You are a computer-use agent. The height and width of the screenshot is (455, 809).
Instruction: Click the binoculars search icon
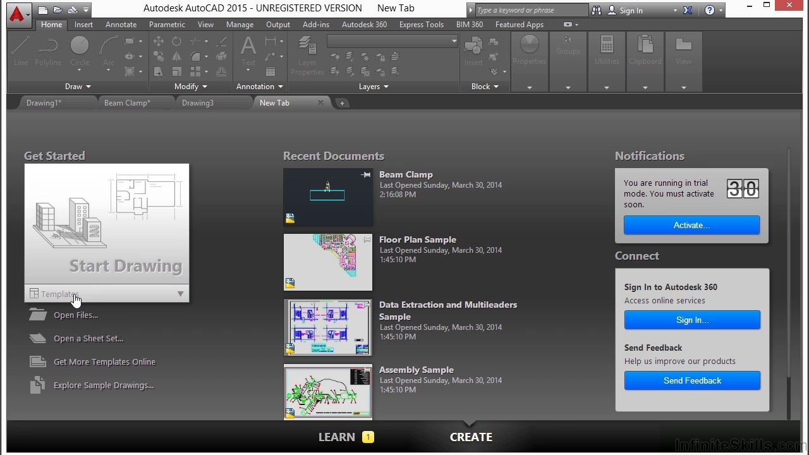[x=597, y=10]
